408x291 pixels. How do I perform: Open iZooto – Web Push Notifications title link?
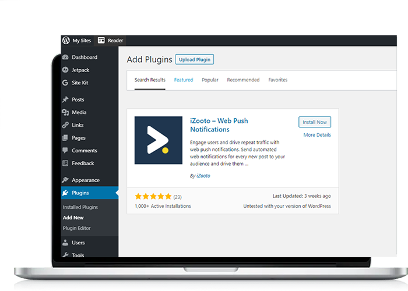tap(219, 125)
